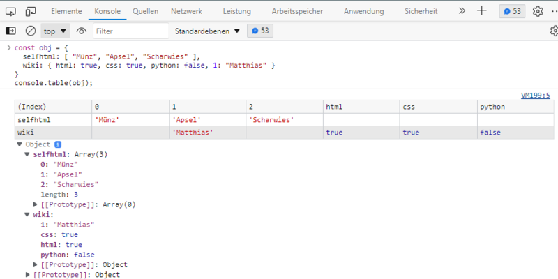The height and width of the screenshot is (279, 558).
Task: Click the wiki row index cell
Action: (x=53, y=133)
